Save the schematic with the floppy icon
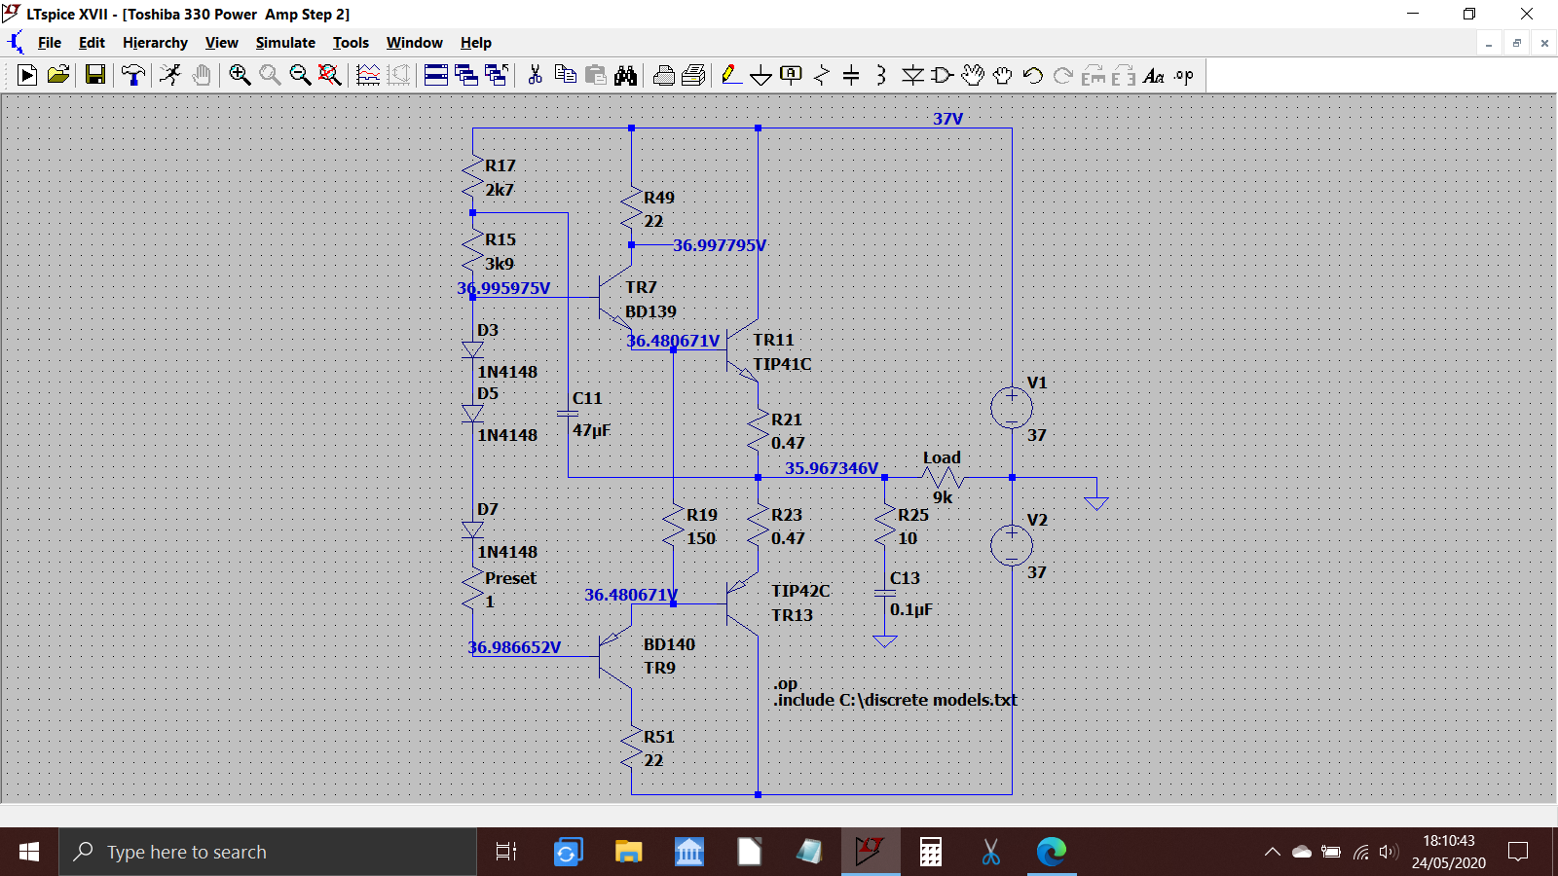1558x876 pixels. [95, 75]
